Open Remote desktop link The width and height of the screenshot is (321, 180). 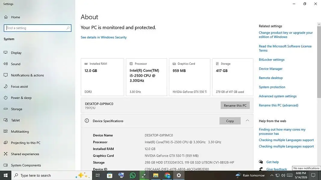(271, 78)
